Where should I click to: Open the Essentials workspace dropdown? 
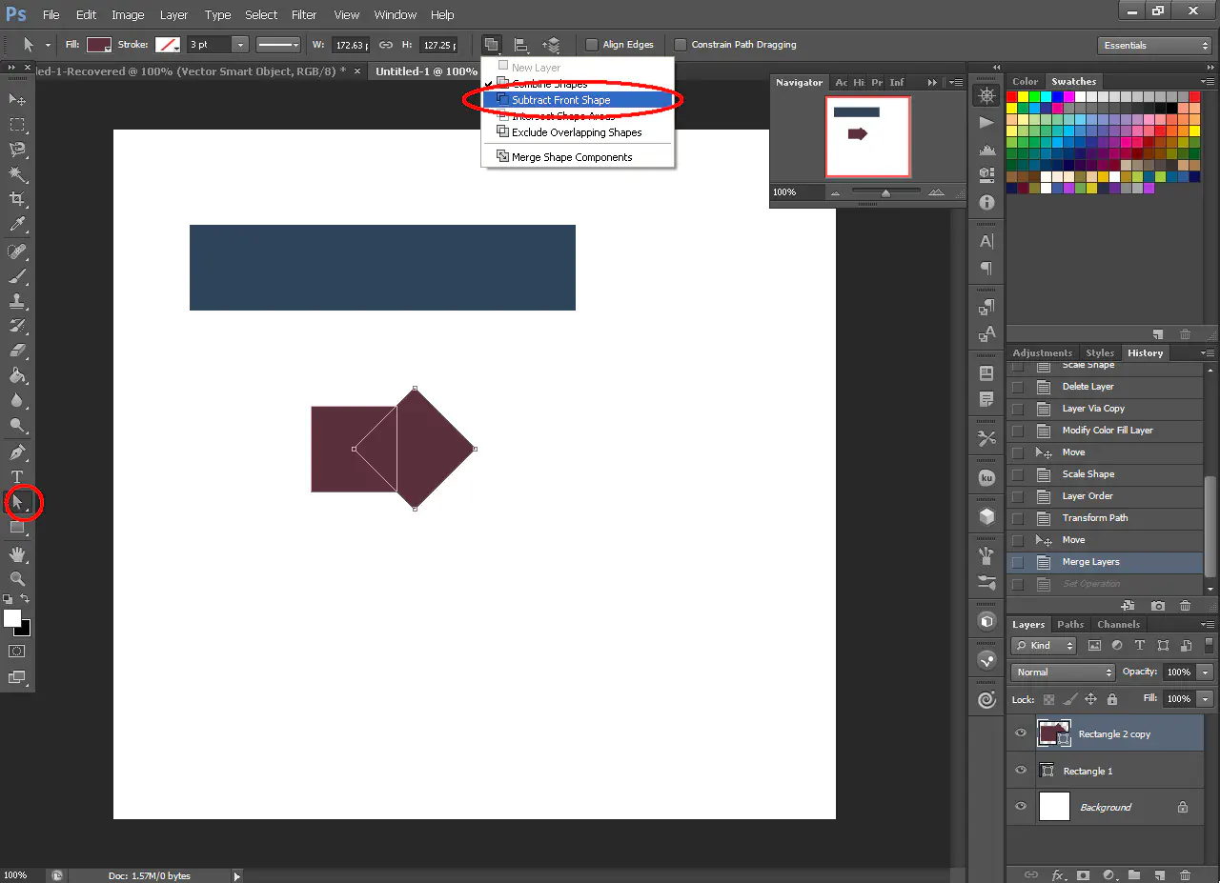[x=1154, y=46]
